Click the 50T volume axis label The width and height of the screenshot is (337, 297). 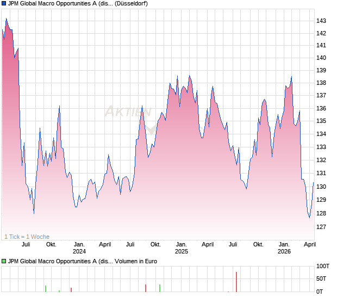tap(323, 279)
